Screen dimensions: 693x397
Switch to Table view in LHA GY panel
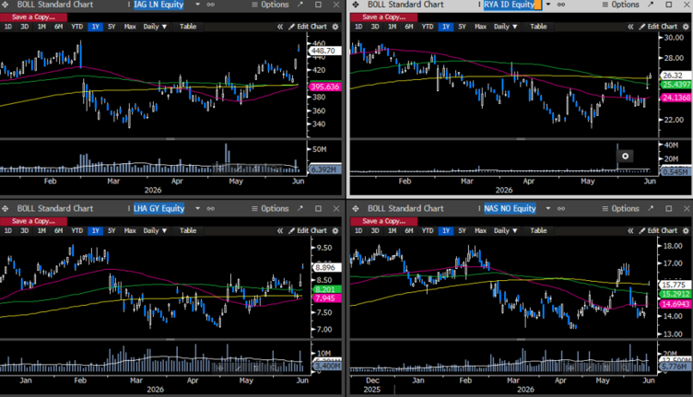tap(188, 230)
